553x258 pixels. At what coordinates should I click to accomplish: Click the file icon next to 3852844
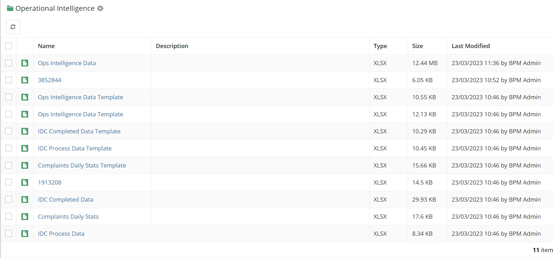tap(25, 80)
